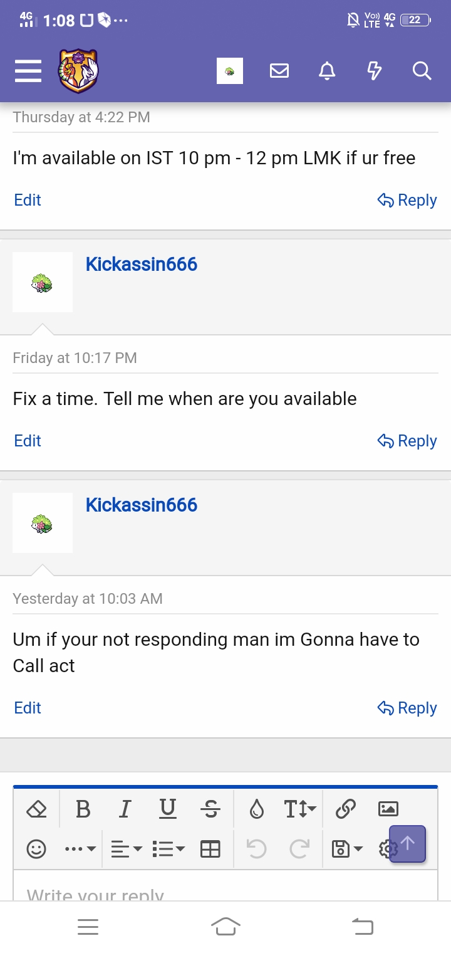Screen dimensions: 451x953
Task: Toggle bold formatting in editor
Action: click(x=83, y=809)
